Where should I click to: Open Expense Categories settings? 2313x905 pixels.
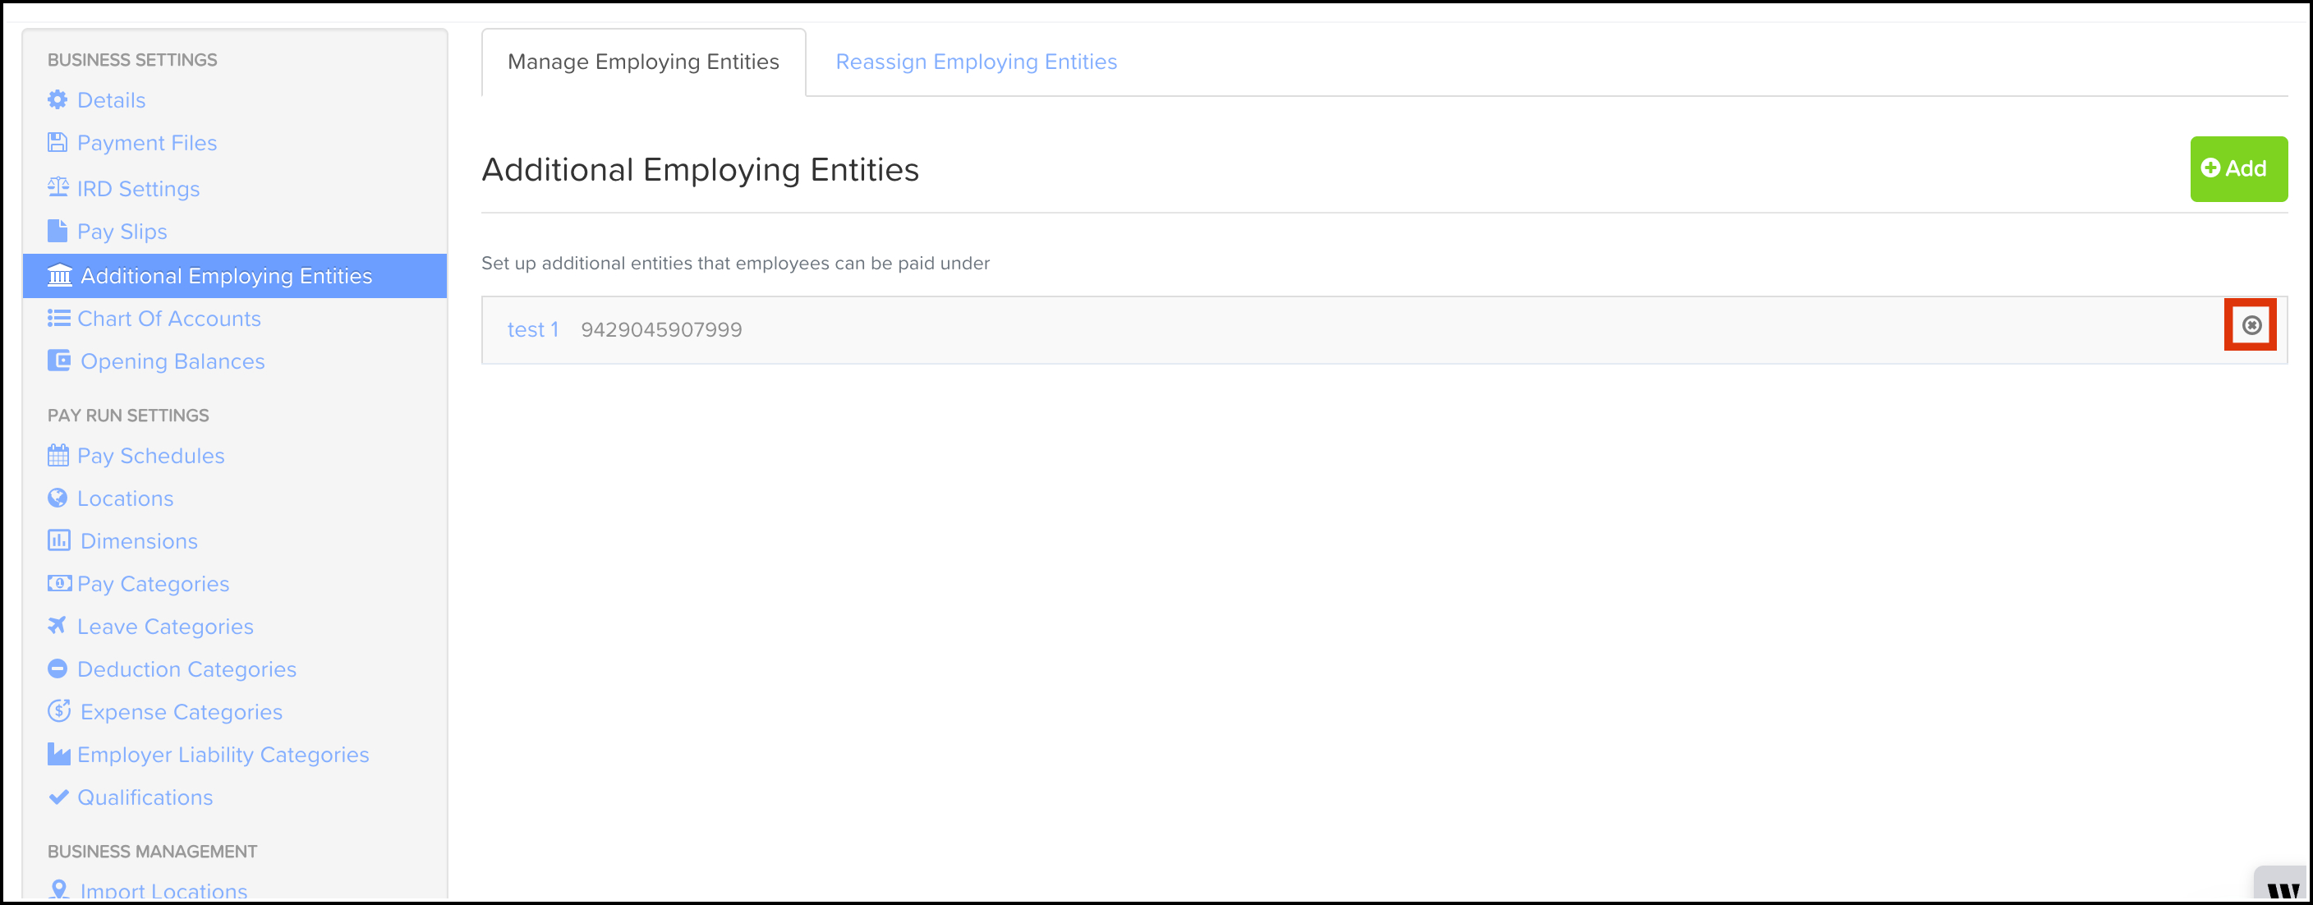[x=182, y=712]
